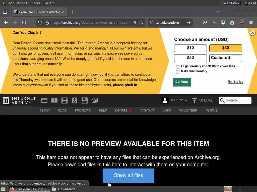Open Firefox View tab overview icon
The width and height of the screenshot is (257, 192).
pos(5,12)
